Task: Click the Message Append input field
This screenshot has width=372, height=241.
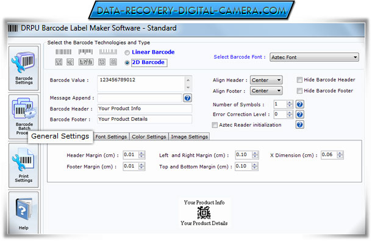Action: 140,98
